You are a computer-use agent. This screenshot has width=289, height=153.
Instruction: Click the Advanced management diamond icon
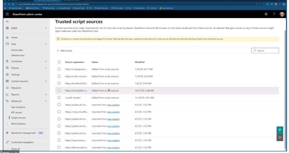click(7, 133)
